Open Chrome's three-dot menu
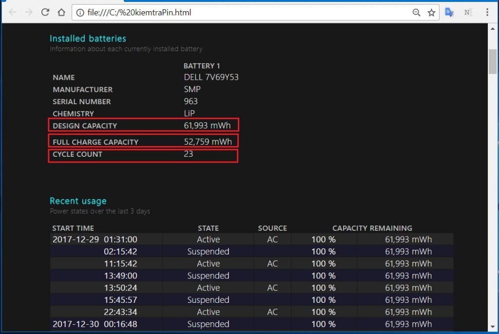 [x=487, y=13]
